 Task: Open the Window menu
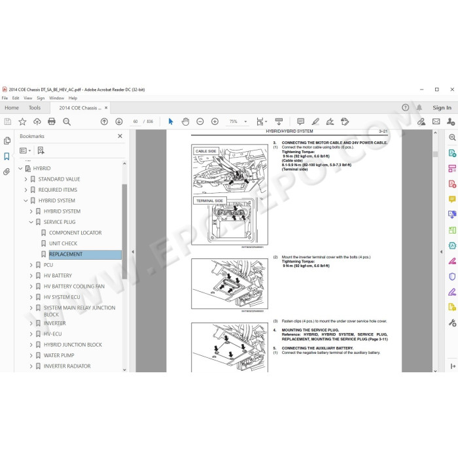click(56, 98)
